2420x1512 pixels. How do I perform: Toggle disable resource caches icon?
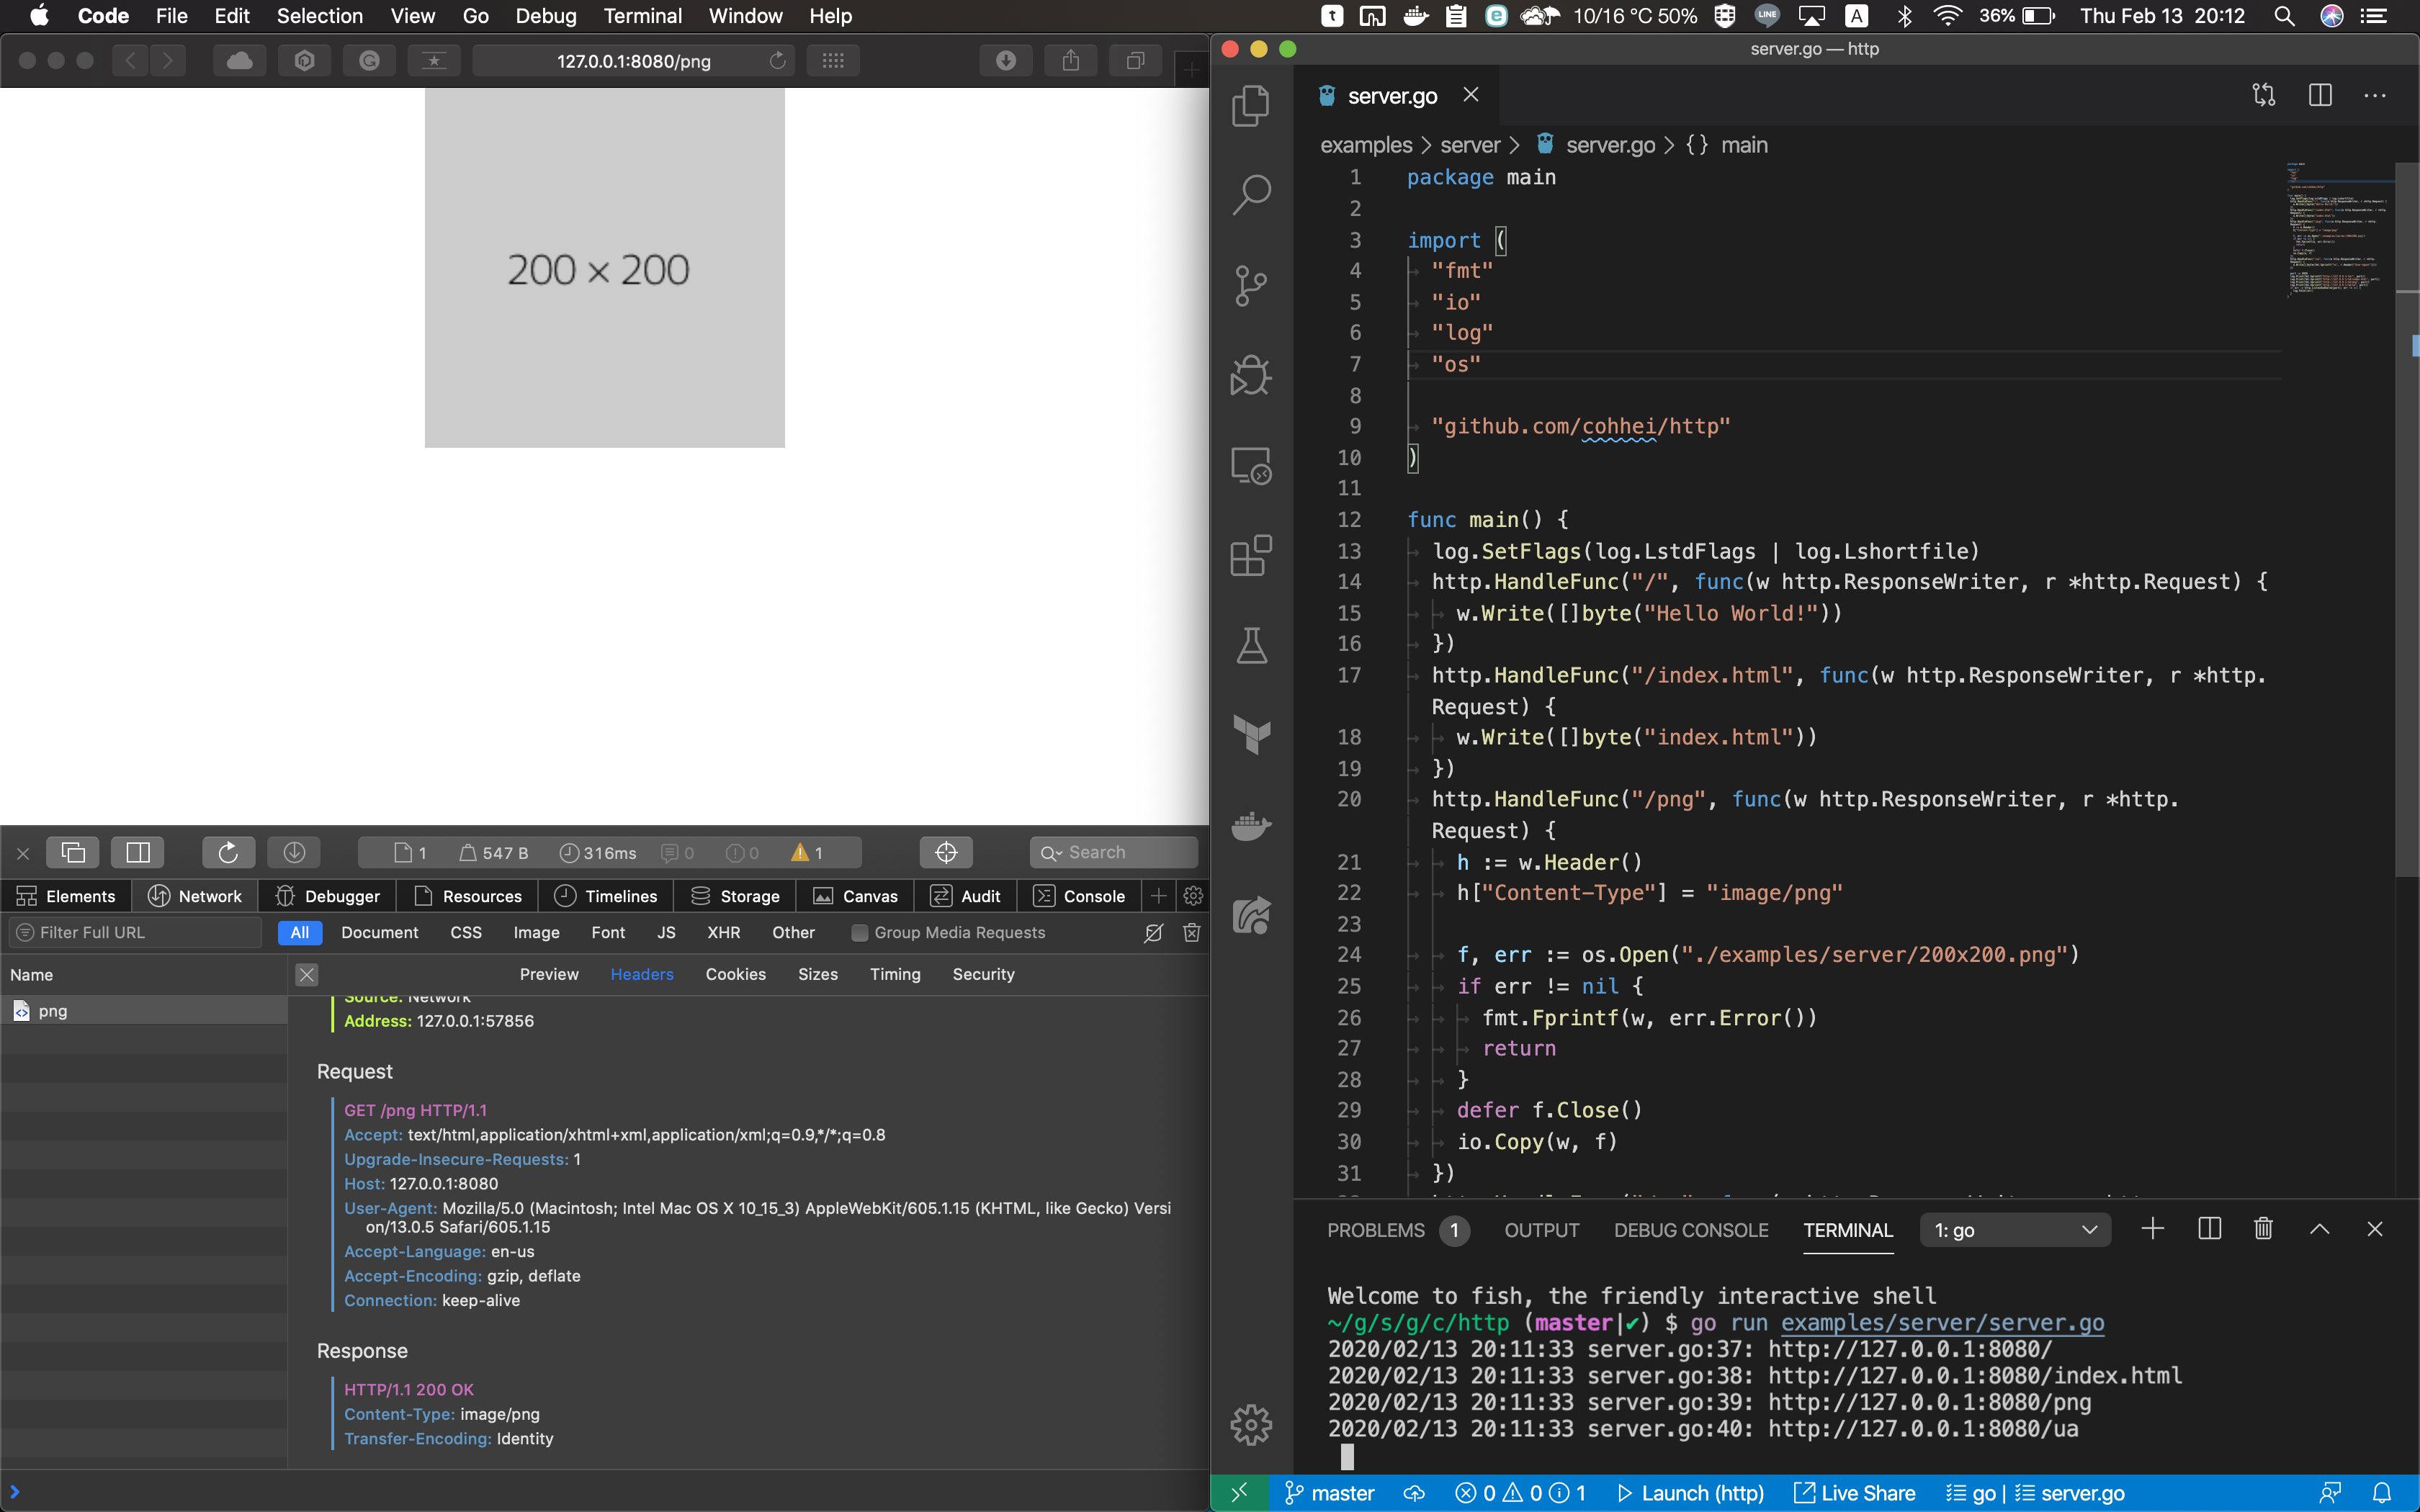pos(1153,932)
